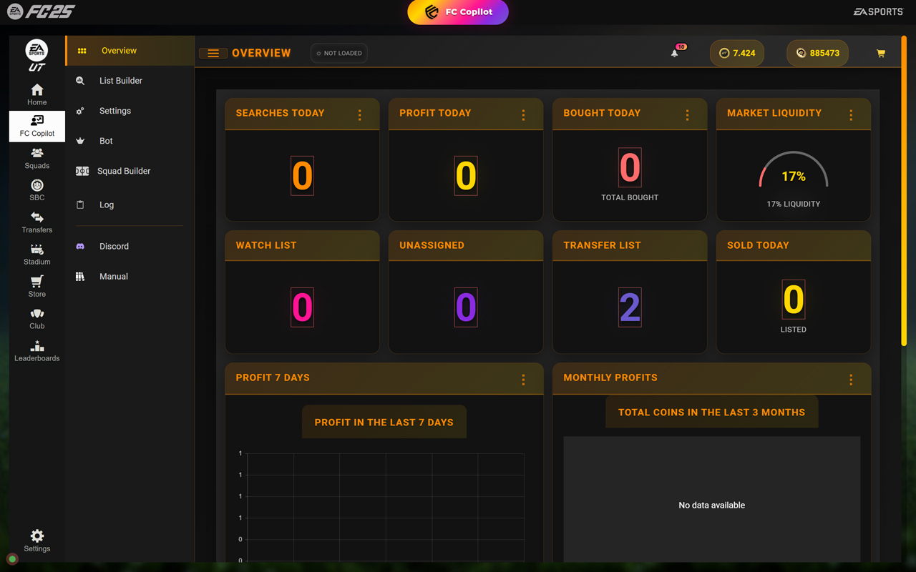Viewport: 916px width, 572px height.
Task: Click the OVERVIEW page title
Action: coord(261,53)
